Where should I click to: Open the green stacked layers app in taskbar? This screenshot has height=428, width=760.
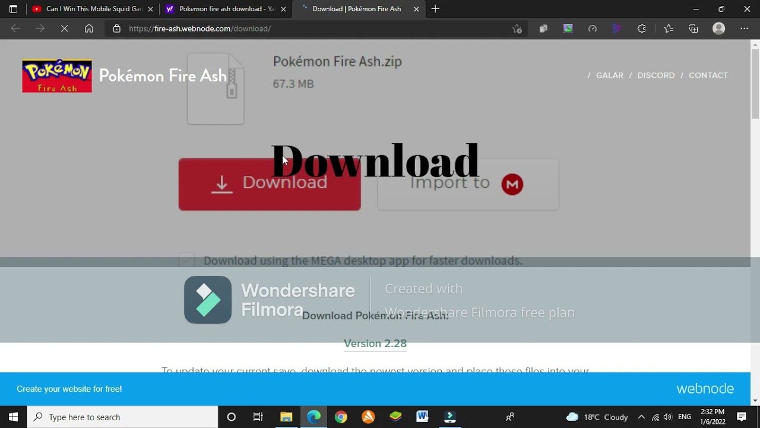[x=395, y=417]
